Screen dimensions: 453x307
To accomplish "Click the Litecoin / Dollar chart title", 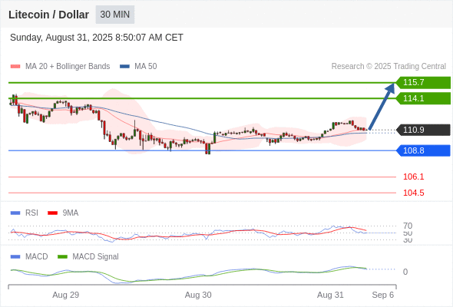I will tap(48, 15).
